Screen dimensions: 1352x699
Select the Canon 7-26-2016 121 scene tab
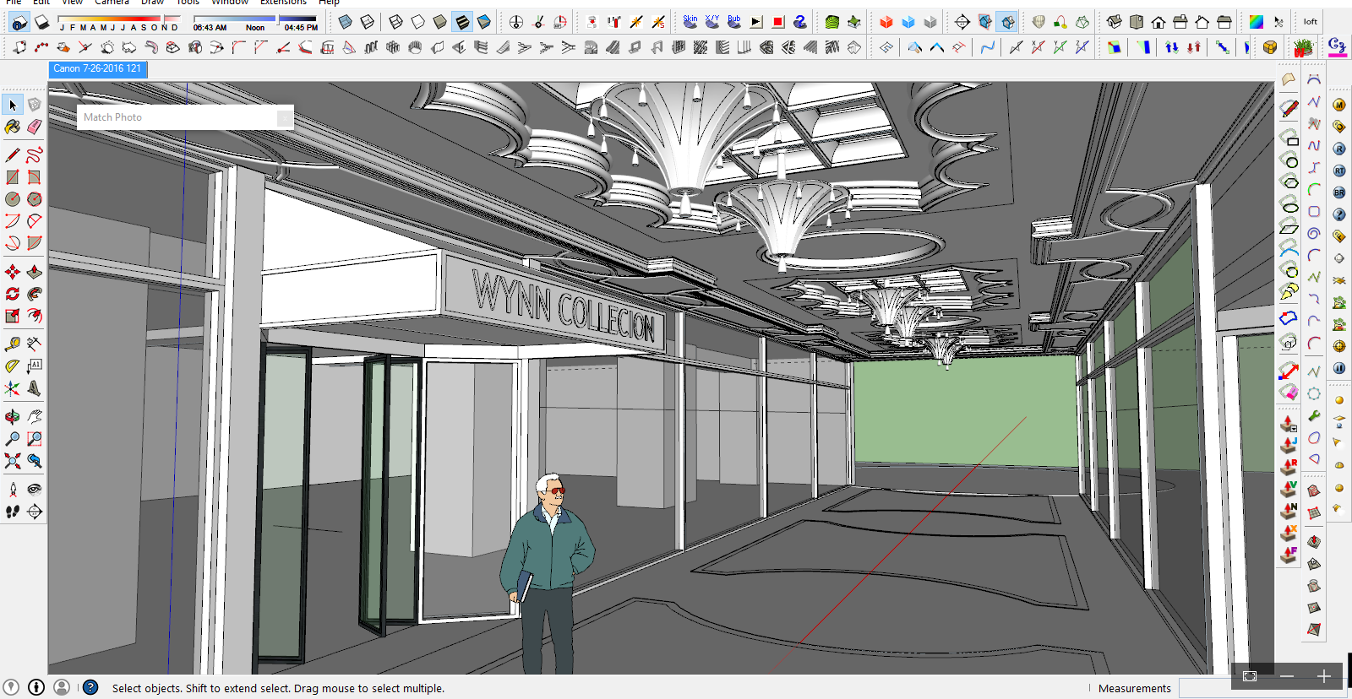point(97,68)
